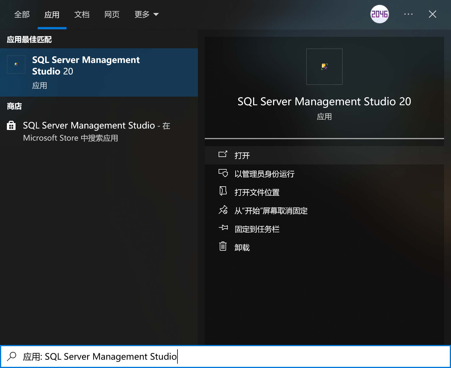
Task: Search SQL Server Management Studio in Microsoft Store
Action: tap(96, 131)
